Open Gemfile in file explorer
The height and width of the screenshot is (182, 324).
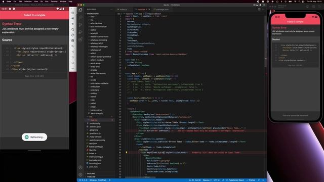pos(93,150)
